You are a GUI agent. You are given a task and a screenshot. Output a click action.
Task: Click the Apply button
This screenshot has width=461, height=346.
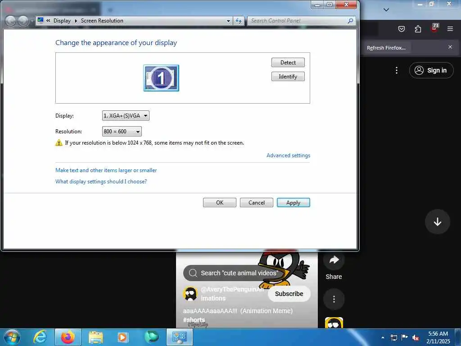293,202
